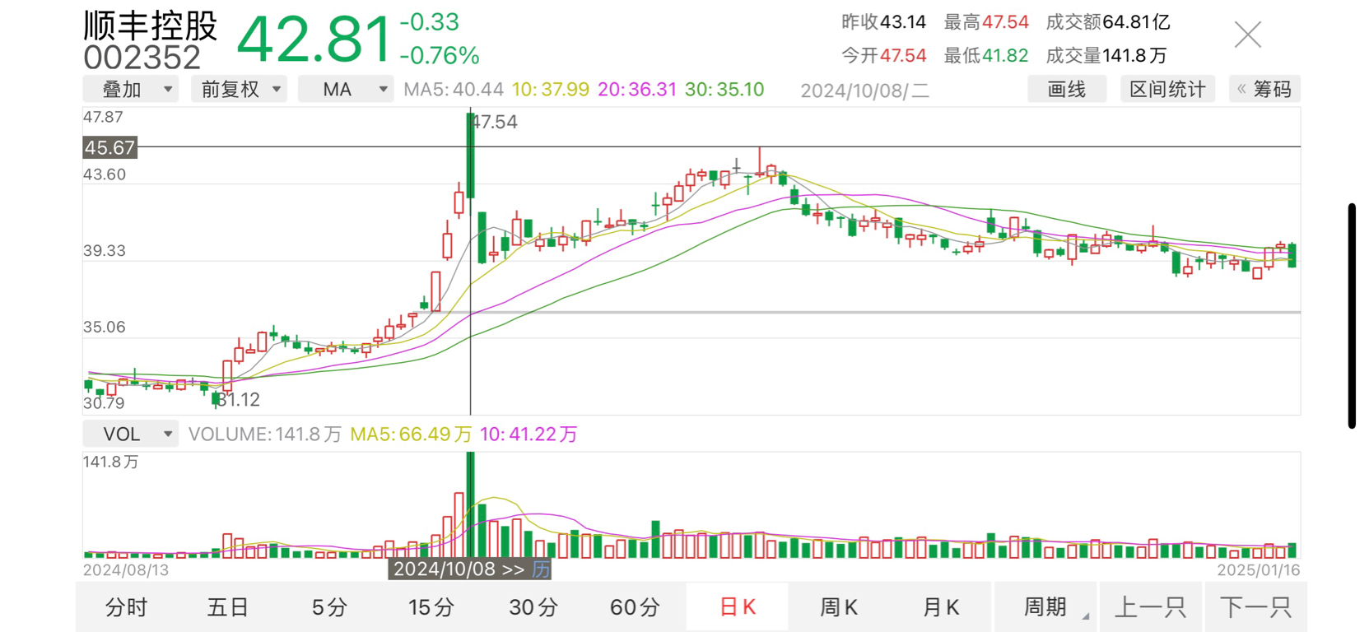
Task: Select the 周K weekly candlestick tab
Action: point(839,607)
